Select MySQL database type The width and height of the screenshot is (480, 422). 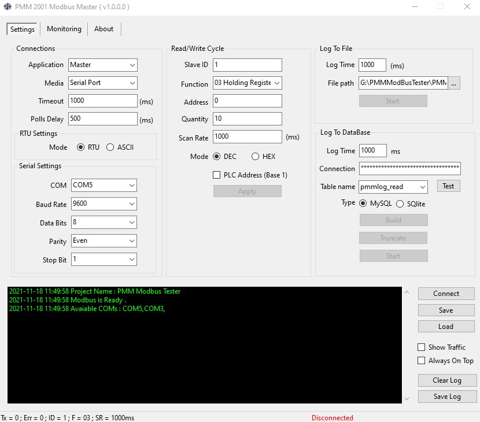tap(363, 203)
